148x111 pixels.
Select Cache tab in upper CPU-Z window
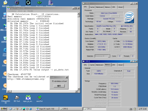92,7
